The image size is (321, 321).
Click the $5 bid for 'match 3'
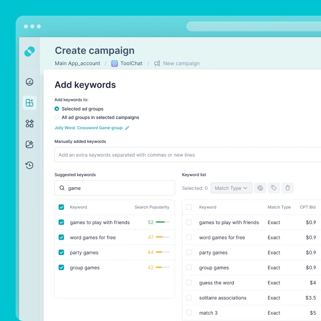tap(313, 313)
